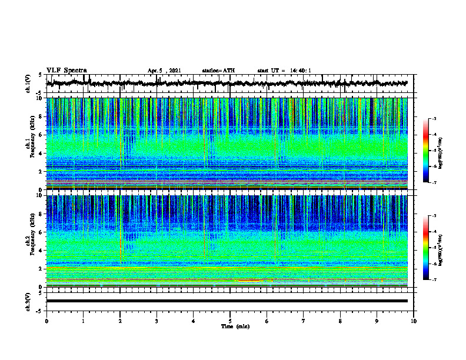Click the "-6" label on ch.1 color bar
The width and height of the screenshot is (466, 360).
[x=434, y=166]
